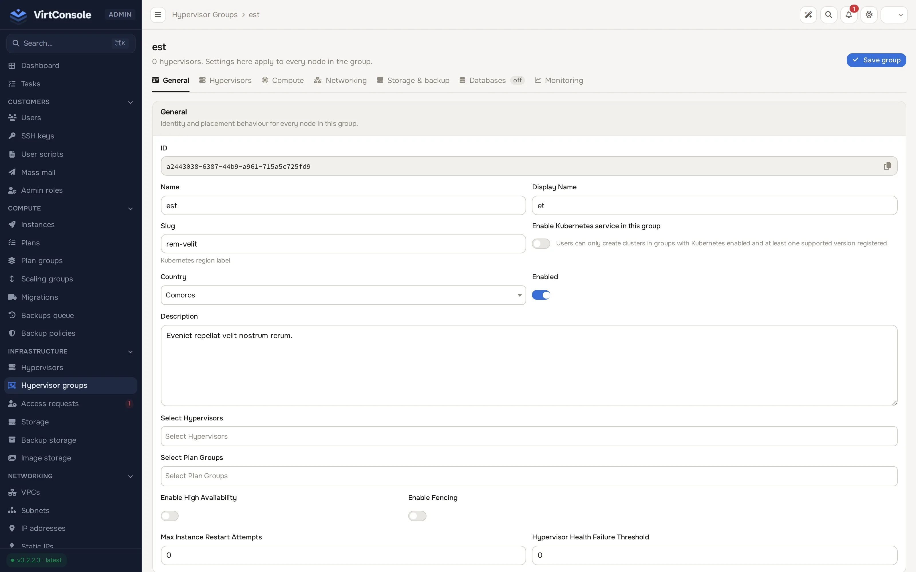Open the Select Hypervisors multiselect
The width and height of the screenshot is (916, 572).
[x=529, y=436]
